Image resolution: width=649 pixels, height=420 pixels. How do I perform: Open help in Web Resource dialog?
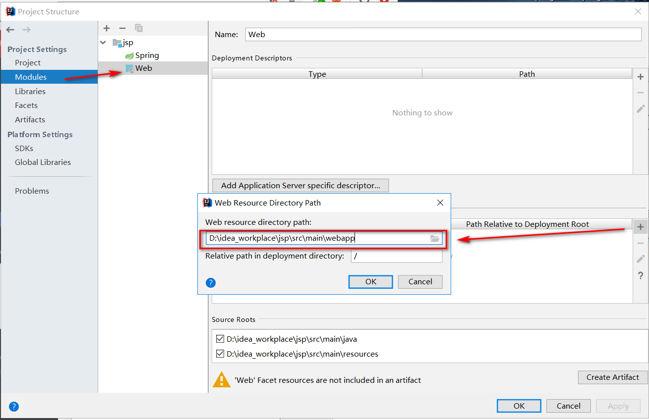click(x=211, y=283)
